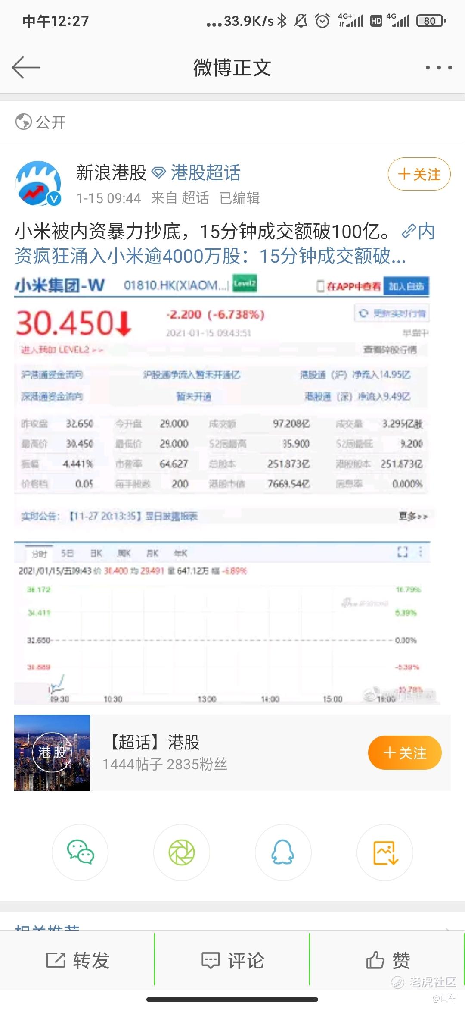Viewport: 465px width, 1009px height.
Task: Tap 评论 to comment
Action: (232, 960)
